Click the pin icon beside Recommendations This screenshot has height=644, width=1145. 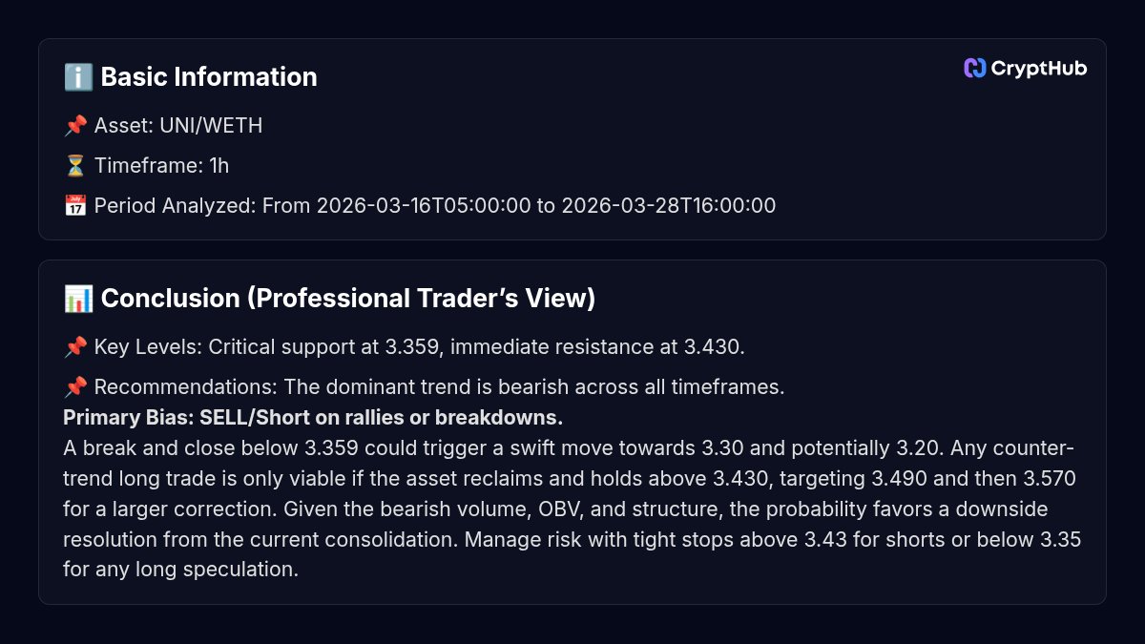pos(75,387)
